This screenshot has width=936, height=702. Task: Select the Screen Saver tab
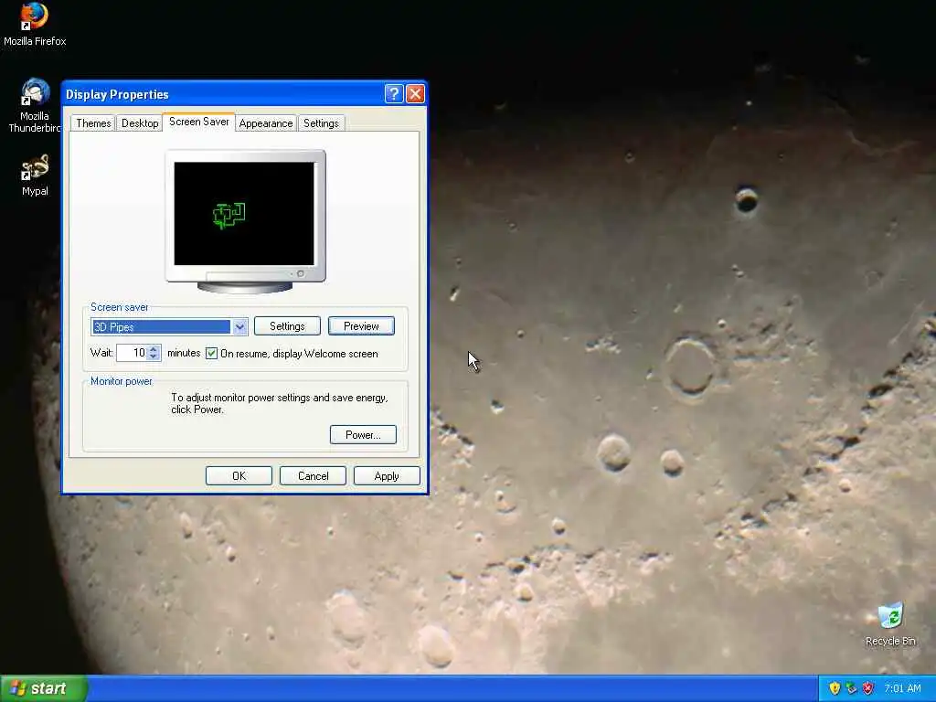pyautogui.click(x=198, y=122)
